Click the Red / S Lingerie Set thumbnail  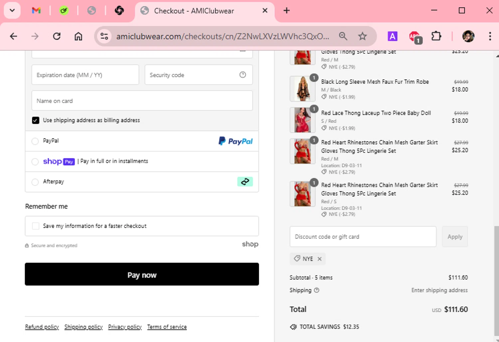click(302, 194)
